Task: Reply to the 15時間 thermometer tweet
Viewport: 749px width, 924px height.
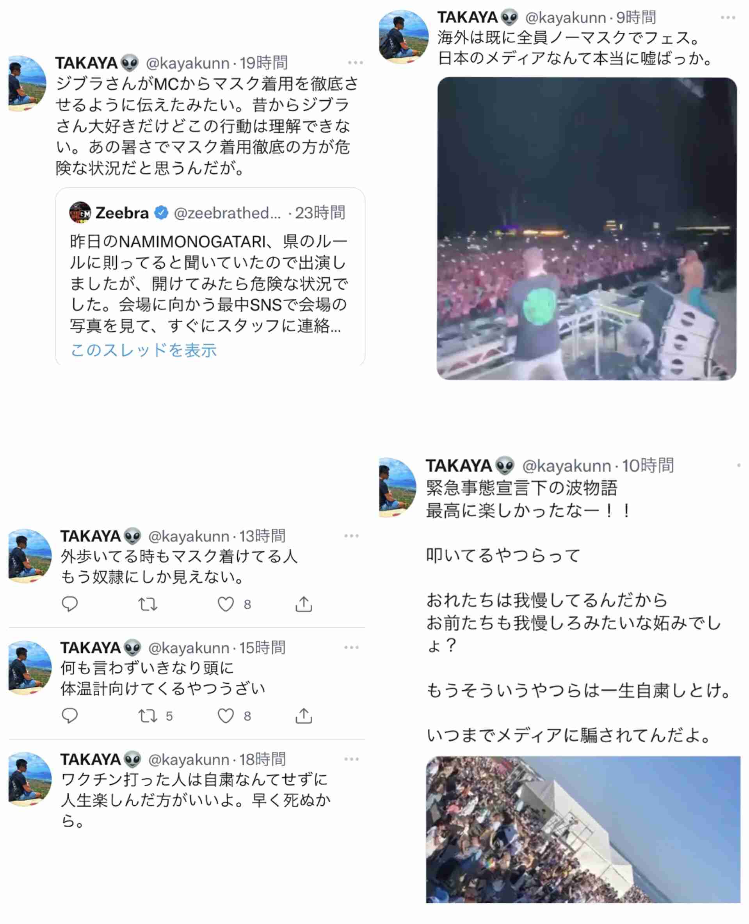Action: pos(69,716)
